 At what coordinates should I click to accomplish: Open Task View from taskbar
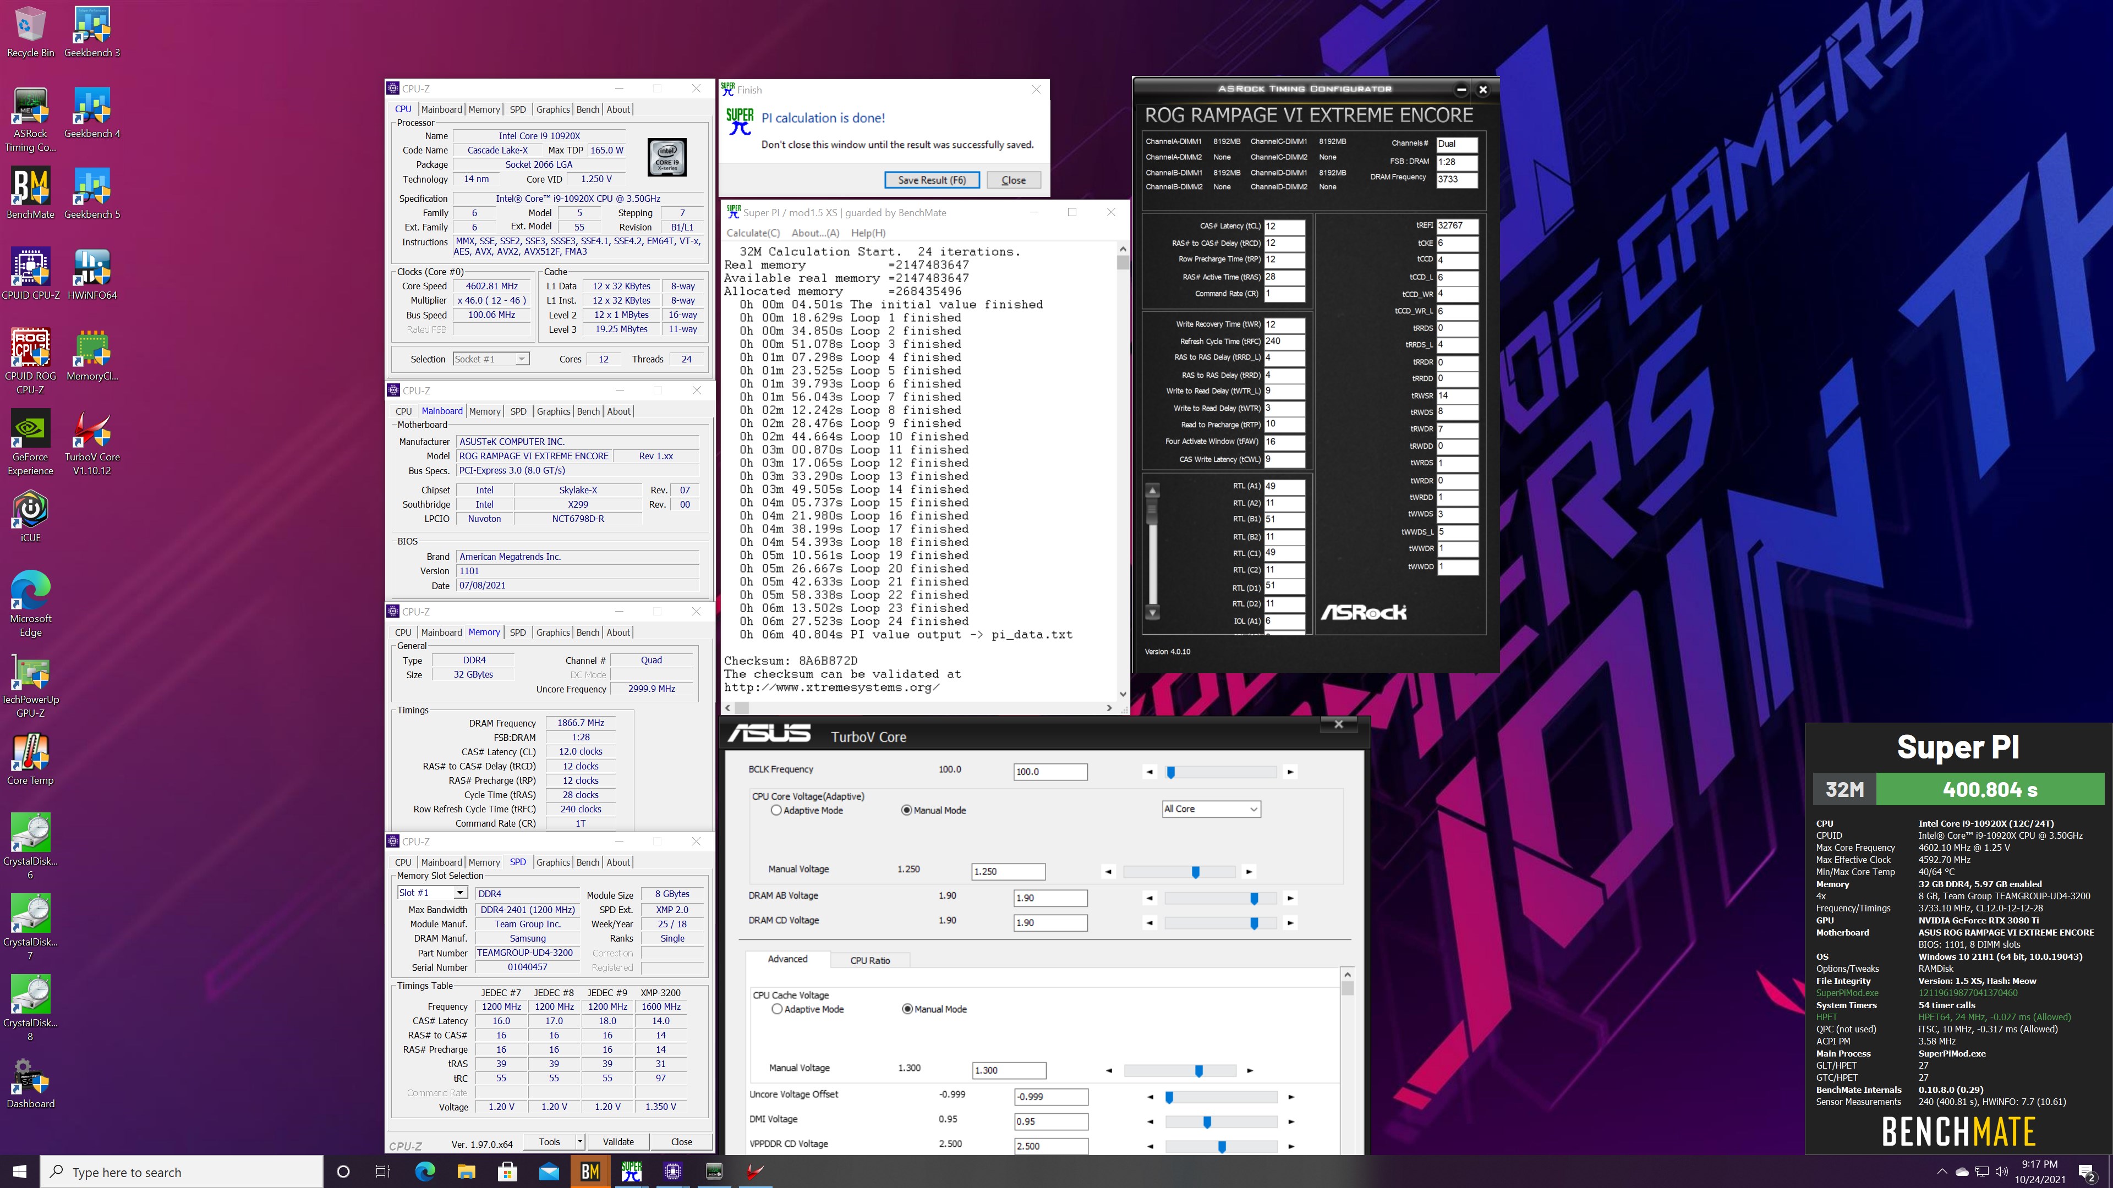(x=383, y=1171)
